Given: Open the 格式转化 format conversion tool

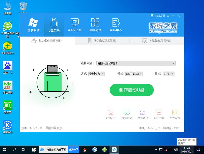Looking at the screenshot, I should [x=143, y=114].
